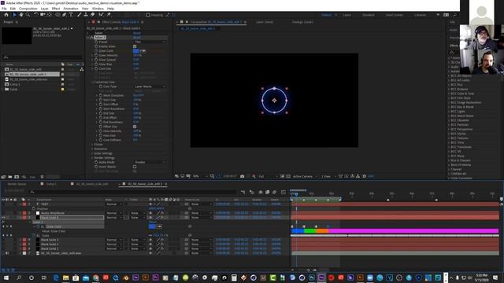Select the Eraser tool

click(x=93, y=15)
